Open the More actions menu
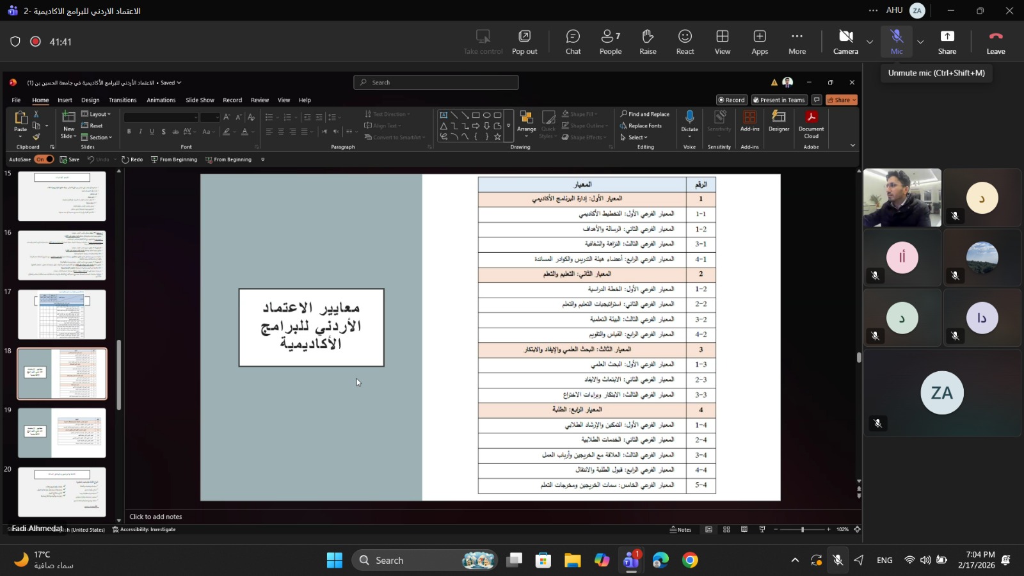 797,42
